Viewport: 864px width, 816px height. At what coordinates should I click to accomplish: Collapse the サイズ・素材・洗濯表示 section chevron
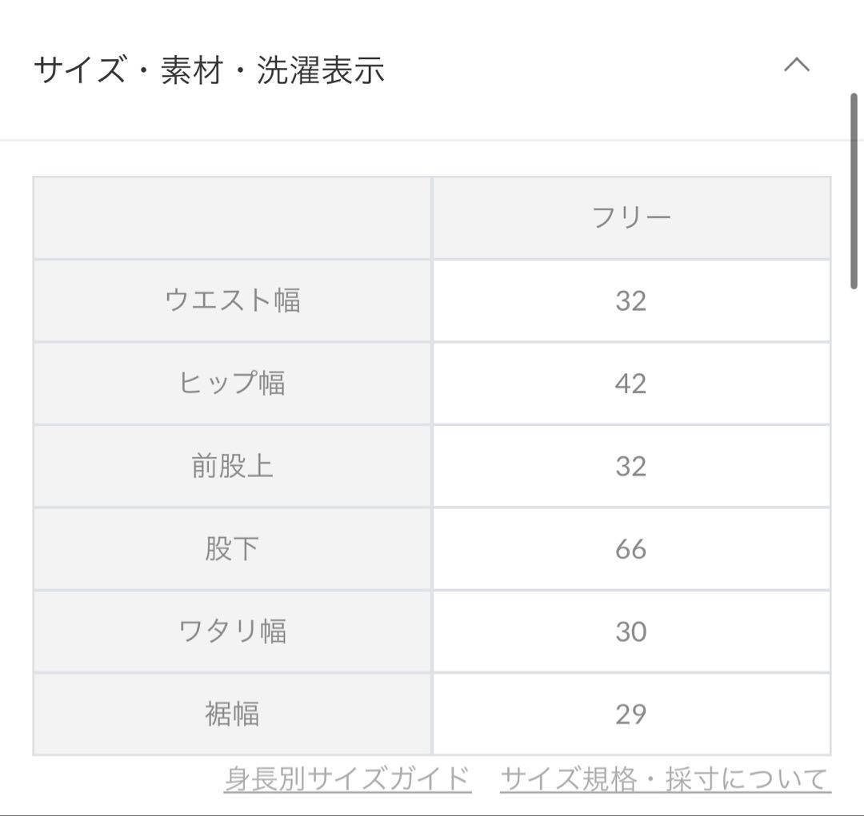tap(796, 66)
